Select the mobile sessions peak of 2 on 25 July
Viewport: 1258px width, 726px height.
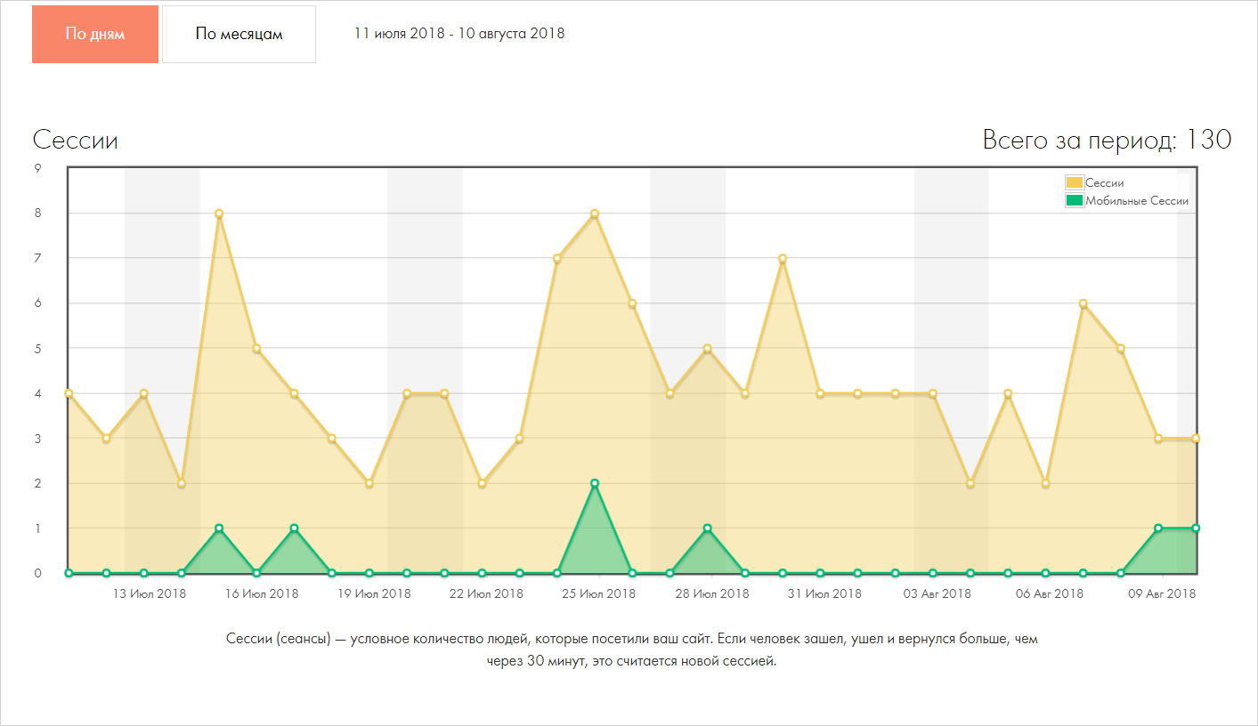click(x=595, y=483)
